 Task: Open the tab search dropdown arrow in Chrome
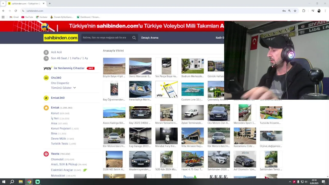[3, 4]
